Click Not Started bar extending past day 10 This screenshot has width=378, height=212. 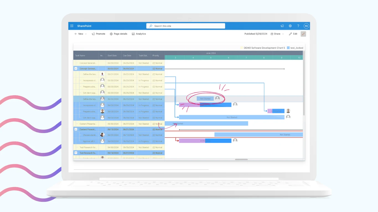point(259,135)
